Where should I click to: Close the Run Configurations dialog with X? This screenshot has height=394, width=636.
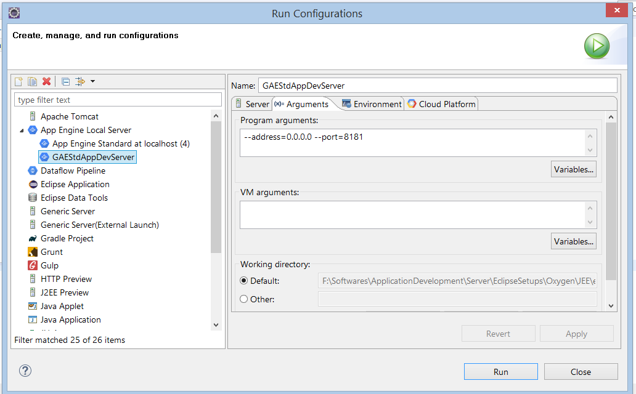click(x=617, y=10)
